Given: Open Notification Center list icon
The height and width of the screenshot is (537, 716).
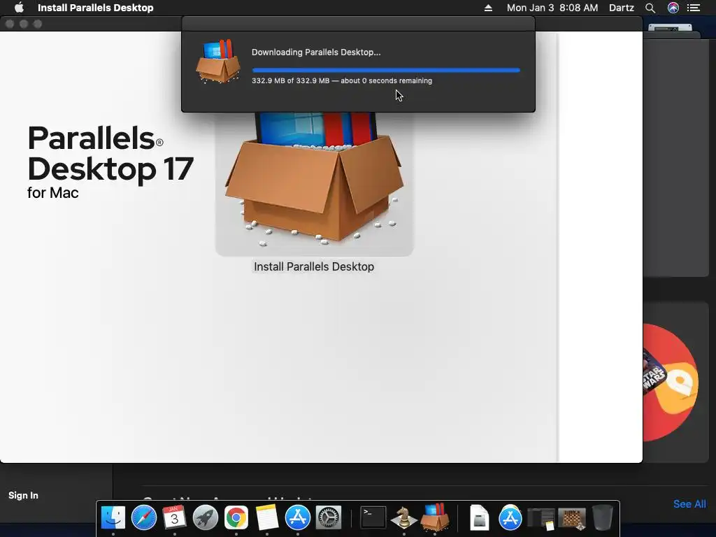Looking at the screenshot, I should coord(694,8).
